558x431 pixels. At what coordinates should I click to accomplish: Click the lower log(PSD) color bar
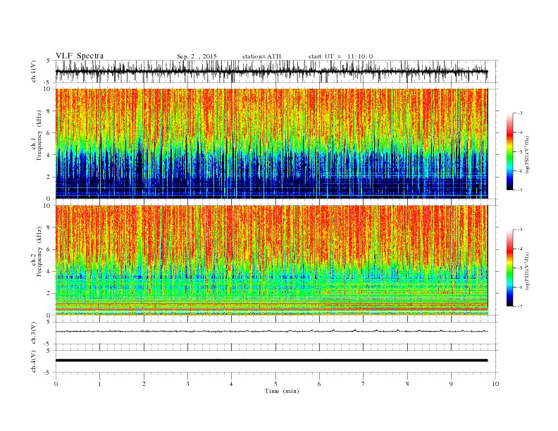(509, 268)
